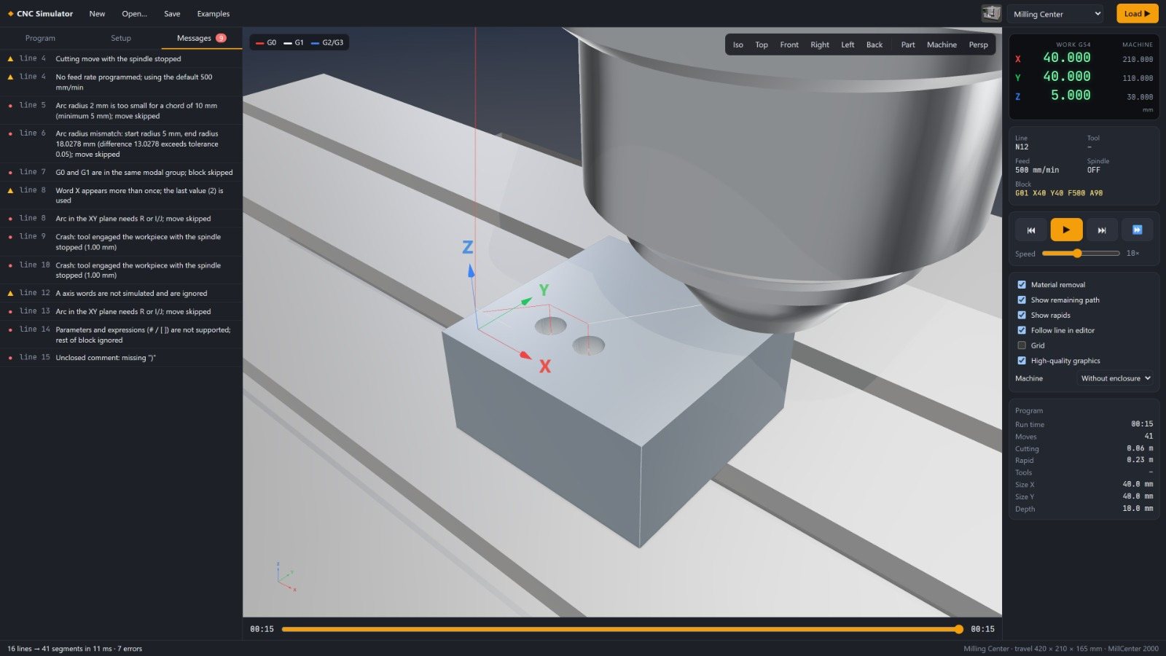Click the red error icon on line 9
Screen dimensions: 1166x656
10,237
